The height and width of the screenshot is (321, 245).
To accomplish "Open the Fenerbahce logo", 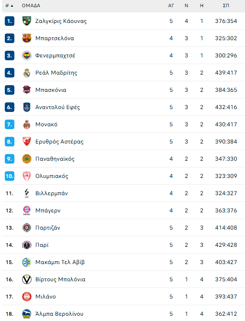I will point(27,55).
